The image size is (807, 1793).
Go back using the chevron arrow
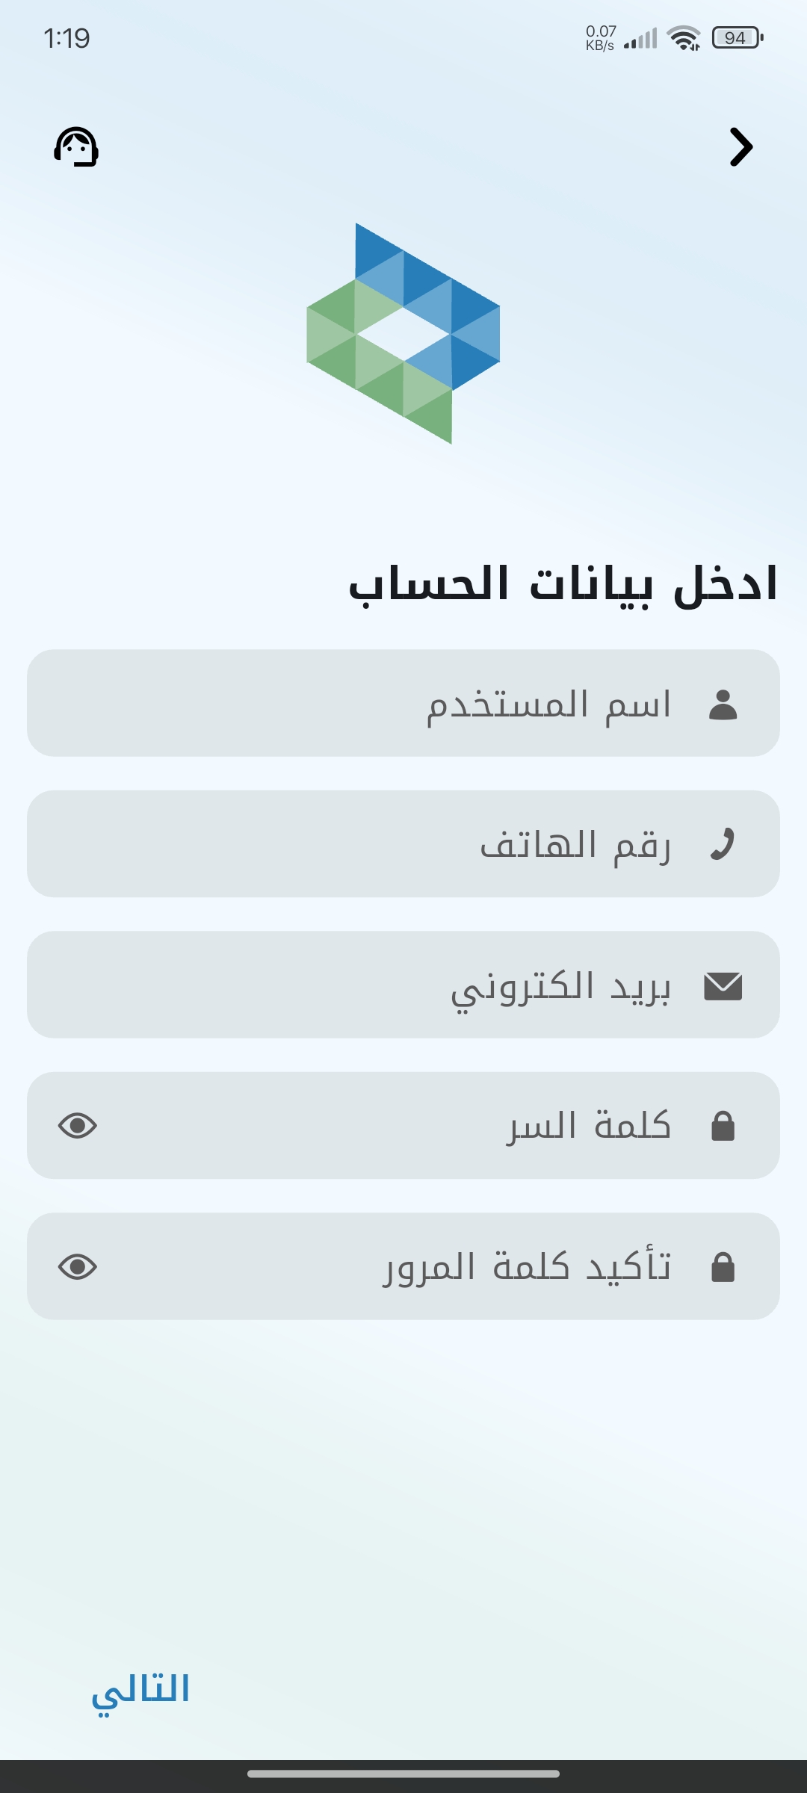(x=740, y=147)
